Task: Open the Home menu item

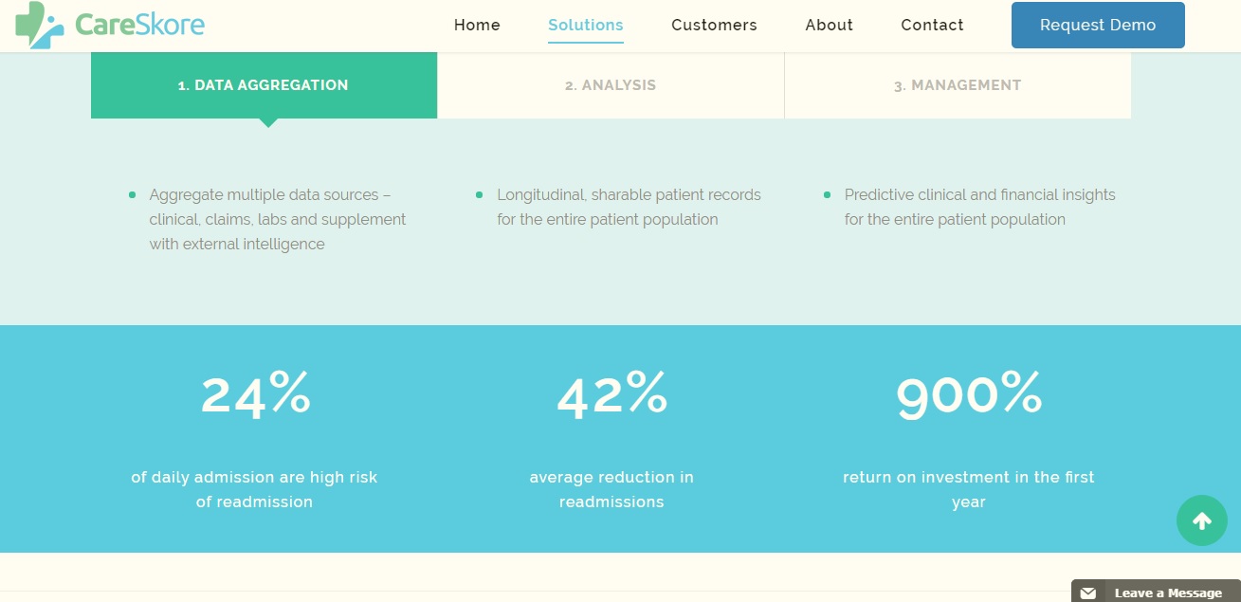Action: [x=477, y=26]
